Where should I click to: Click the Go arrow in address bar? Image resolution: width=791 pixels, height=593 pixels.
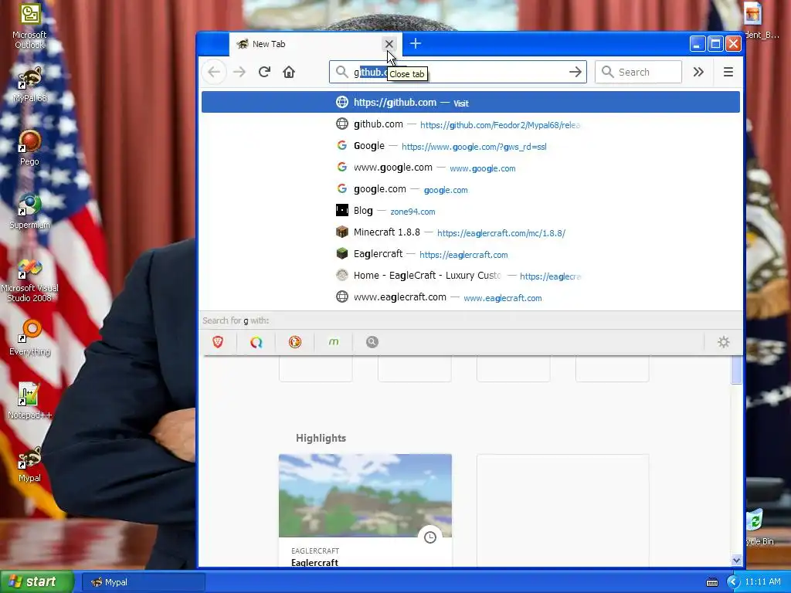[575, 72]
